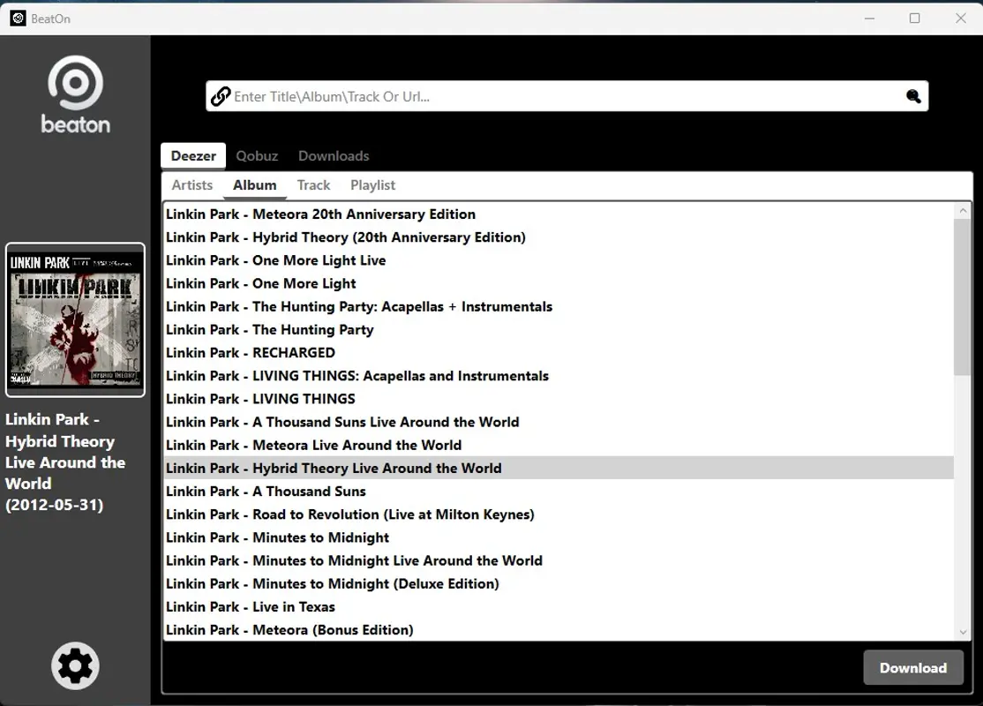Start search using the magnifying glass icon
Viewport: 983px width, 706px height.
912,96
